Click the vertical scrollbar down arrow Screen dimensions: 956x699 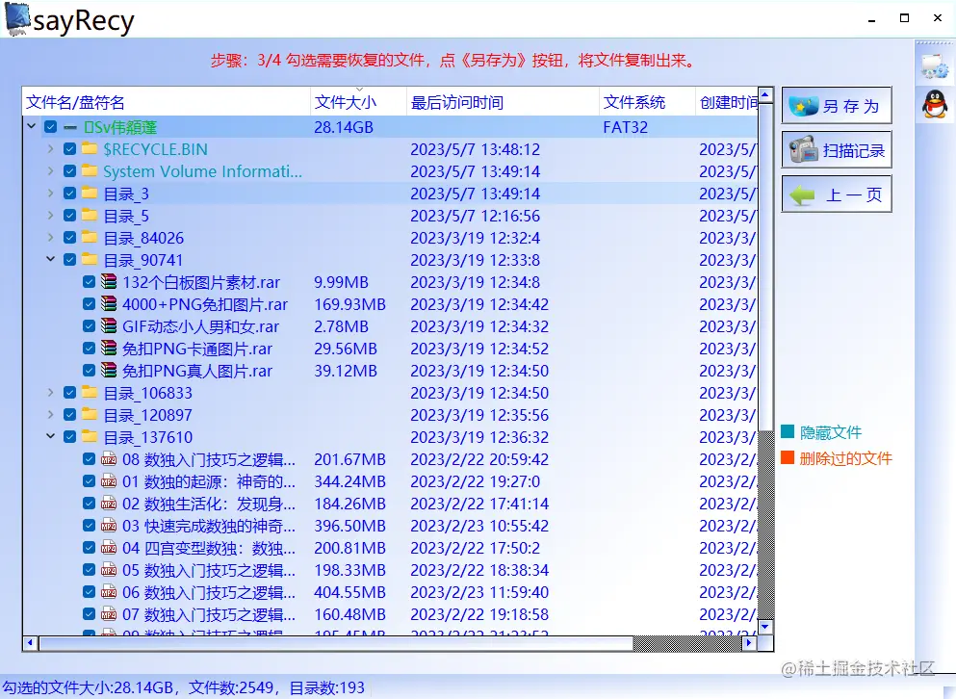pyautogui.click(x=766, y=627)
